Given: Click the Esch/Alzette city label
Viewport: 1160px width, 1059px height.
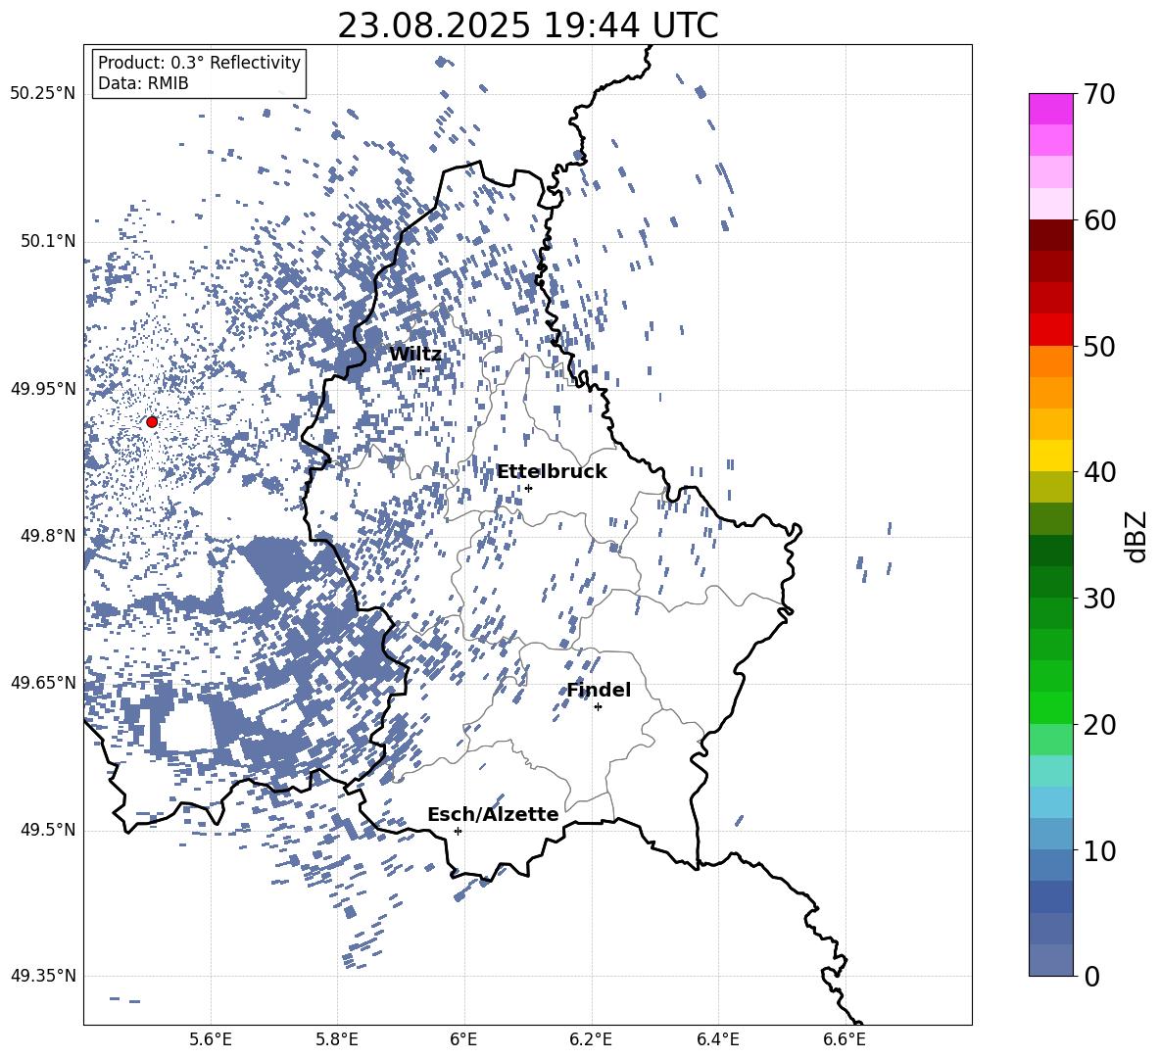Looking at the screenshot, I should 493,815.
